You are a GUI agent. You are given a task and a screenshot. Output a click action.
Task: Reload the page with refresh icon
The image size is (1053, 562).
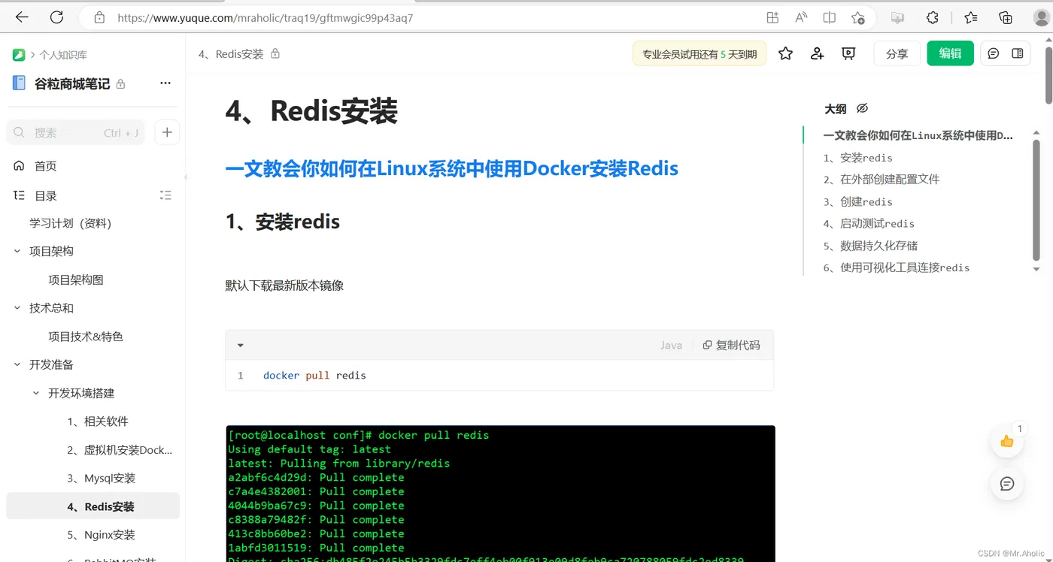[x=56, y=17]
